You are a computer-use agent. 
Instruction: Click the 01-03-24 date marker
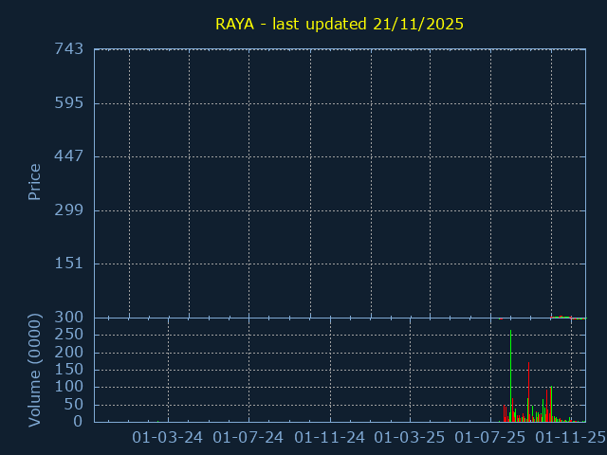click(x=167, y=437)
